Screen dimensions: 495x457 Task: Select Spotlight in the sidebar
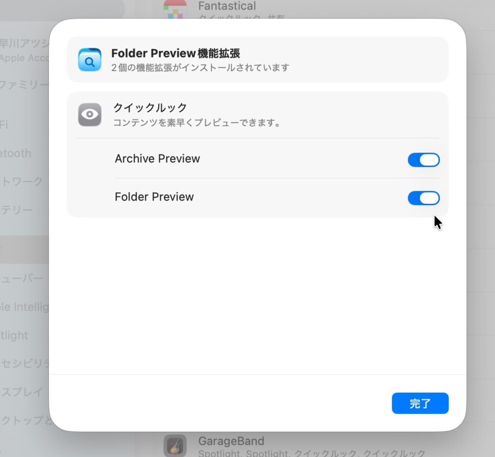(x=14, y=335)
